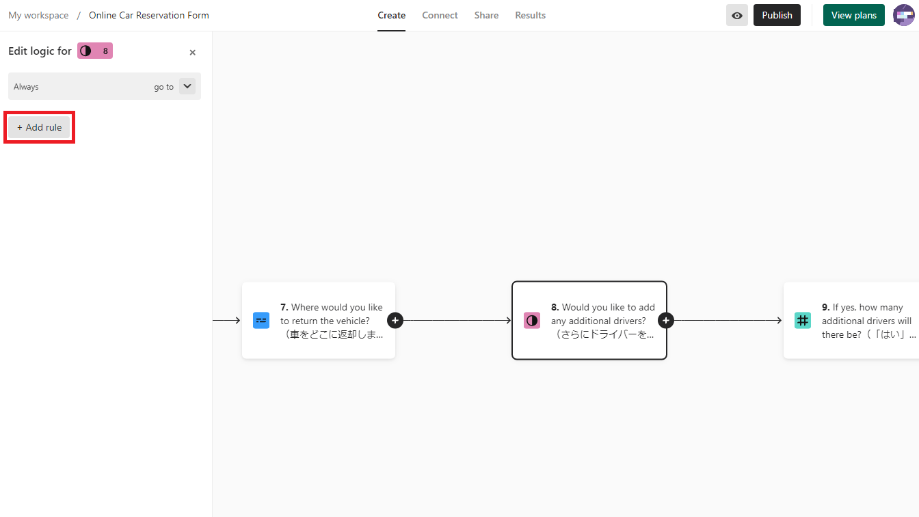Click the Add rule button
The width and height of the screenshot is (919, 517).
40,127
